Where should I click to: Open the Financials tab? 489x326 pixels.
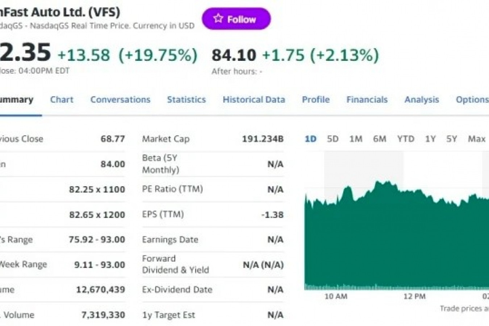[367, 100]
